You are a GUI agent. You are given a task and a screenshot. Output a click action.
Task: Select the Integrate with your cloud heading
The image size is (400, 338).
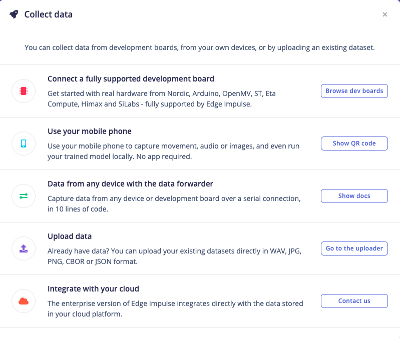pyautogui.click(x=93, y=289)
